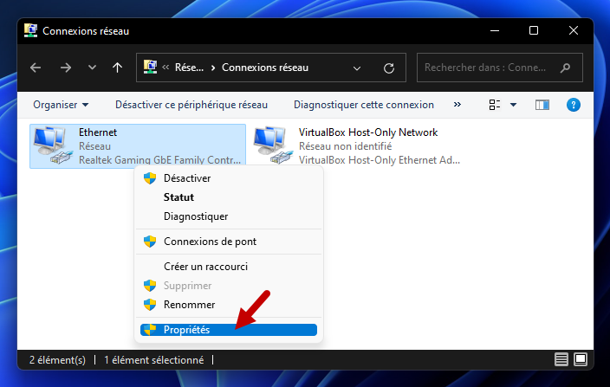610x387 pixels.
Task: Open Propriétés from the context menu
Action: [229, 330]
